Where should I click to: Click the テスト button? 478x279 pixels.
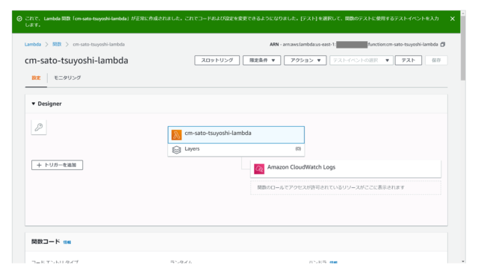[409, 60]
